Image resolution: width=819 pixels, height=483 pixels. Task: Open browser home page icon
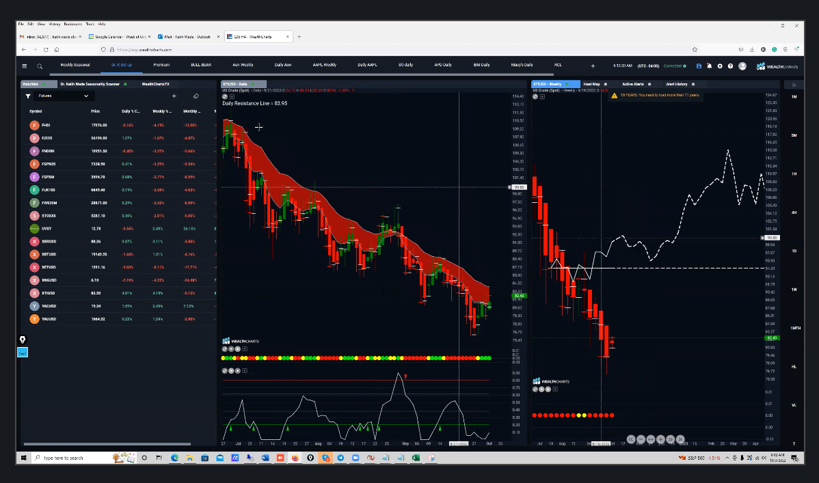pos(57,50)
